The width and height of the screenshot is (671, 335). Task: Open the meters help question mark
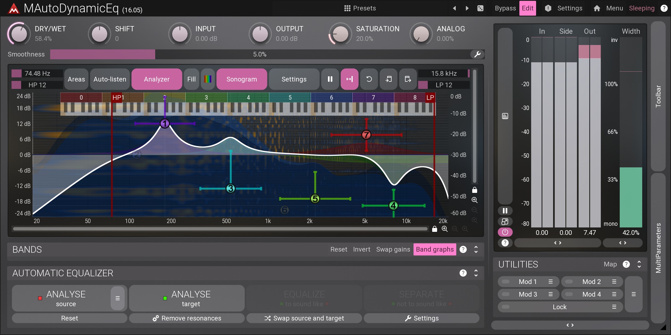tap(505, 243)
